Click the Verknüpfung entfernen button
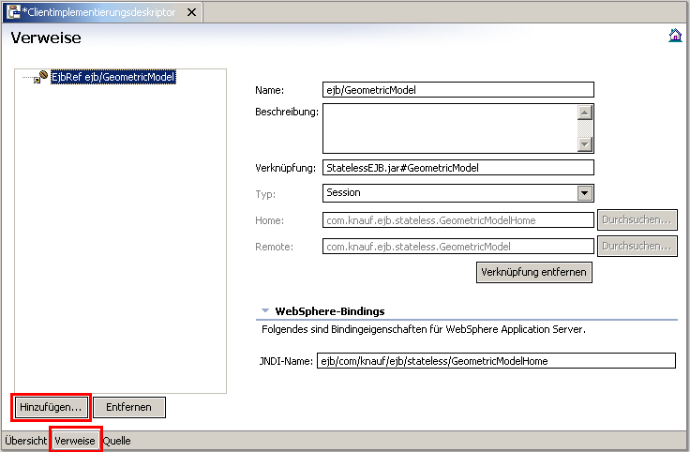The height and width of the screenshot is (452, 690). (x=534, y=272)
